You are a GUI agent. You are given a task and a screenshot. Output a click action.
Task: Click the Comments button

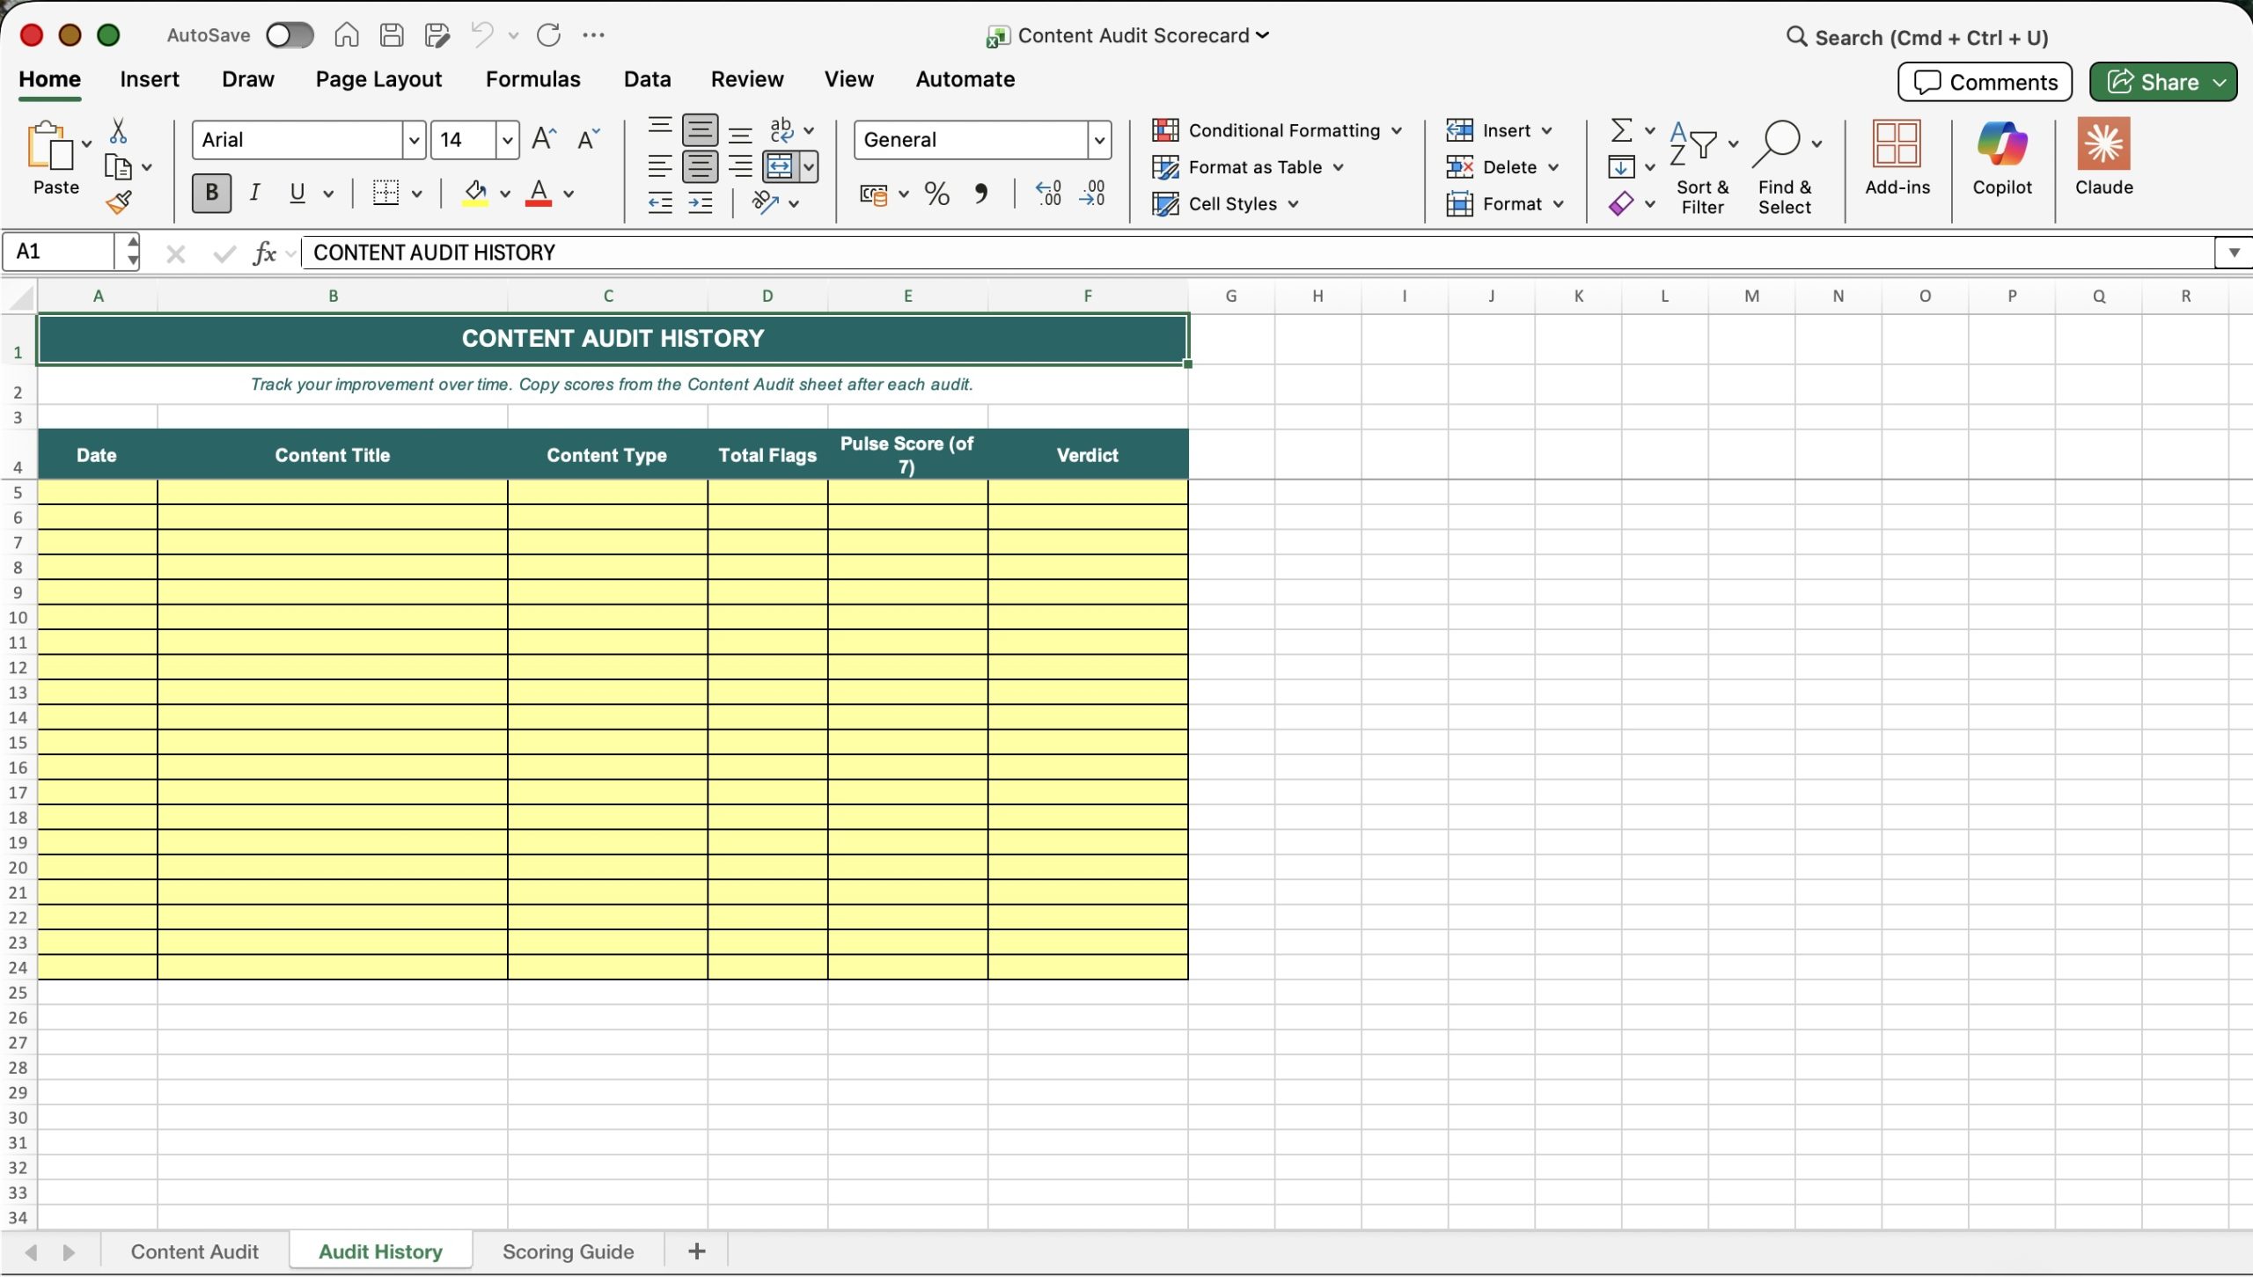(1985, 82)
